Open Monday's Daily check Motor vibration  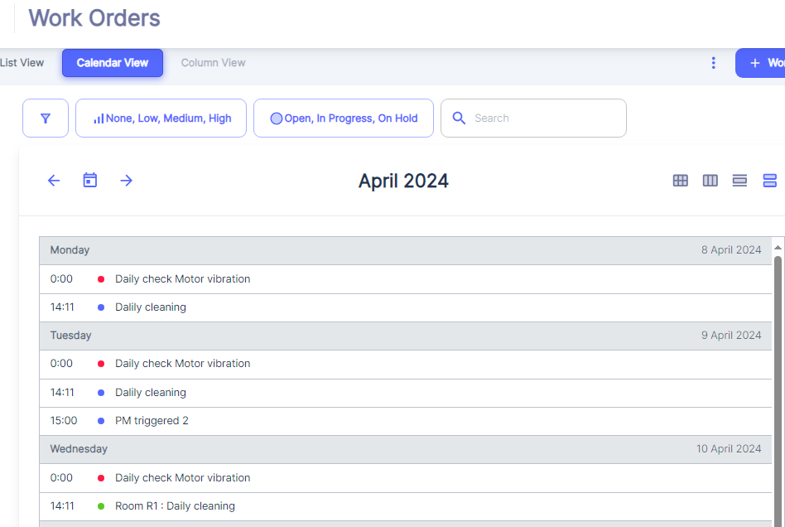182,279
